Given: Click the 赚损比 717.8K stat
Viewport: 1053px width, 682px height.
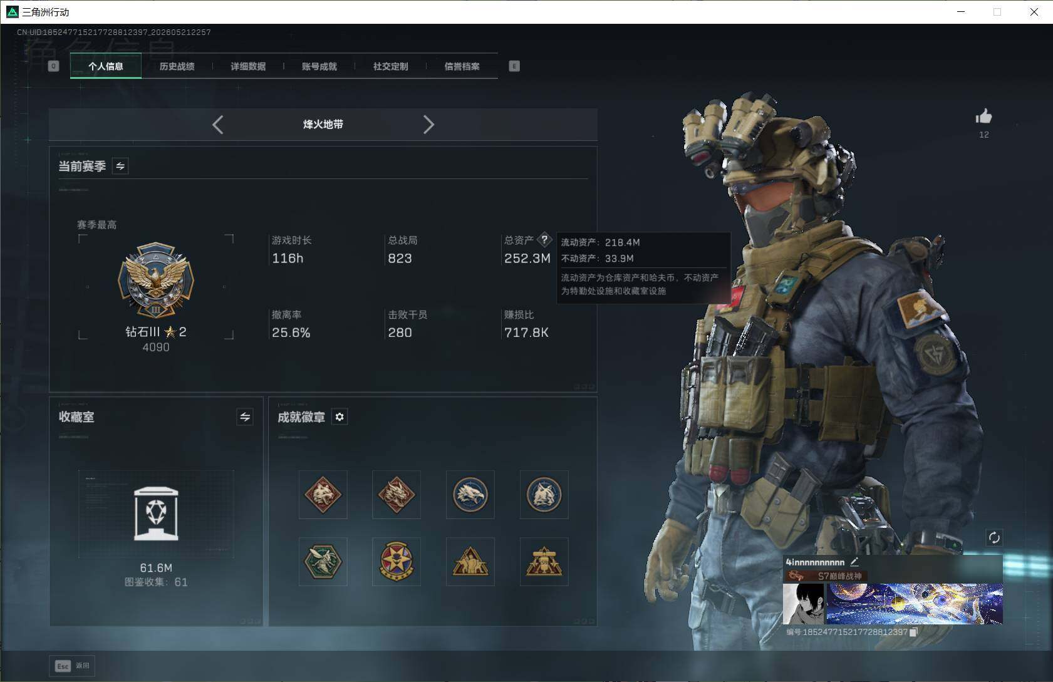Looking at the screenshot, I should point(526,324).
